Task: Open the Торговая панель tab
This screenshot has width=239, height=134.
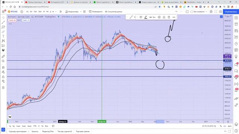Action: tap(83, 131)
